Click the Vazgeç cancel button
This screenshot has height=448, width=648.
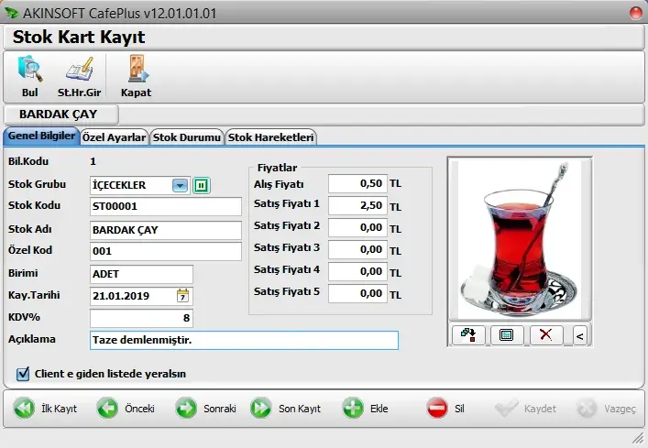(x=606, y=409)
